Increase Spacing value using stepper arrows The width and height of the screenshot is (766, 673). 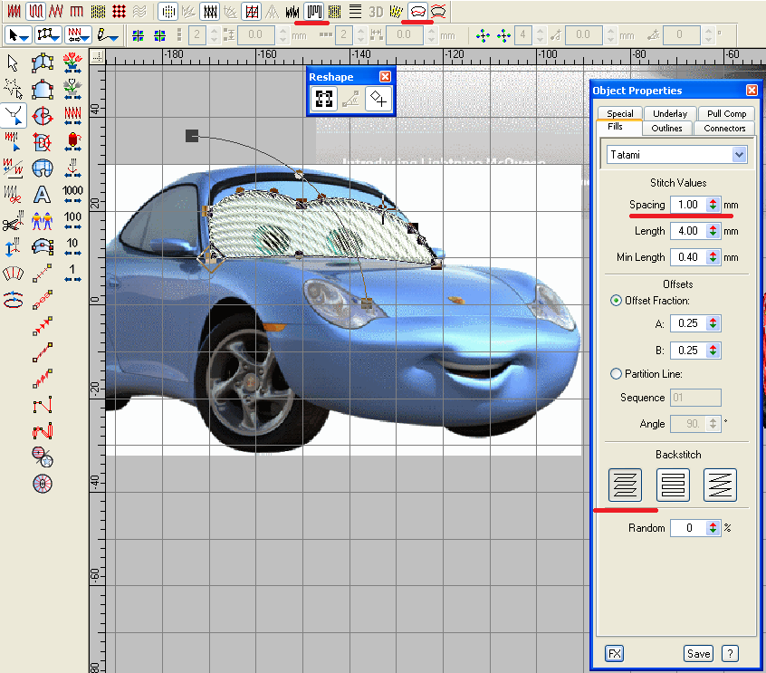(713, 201)
